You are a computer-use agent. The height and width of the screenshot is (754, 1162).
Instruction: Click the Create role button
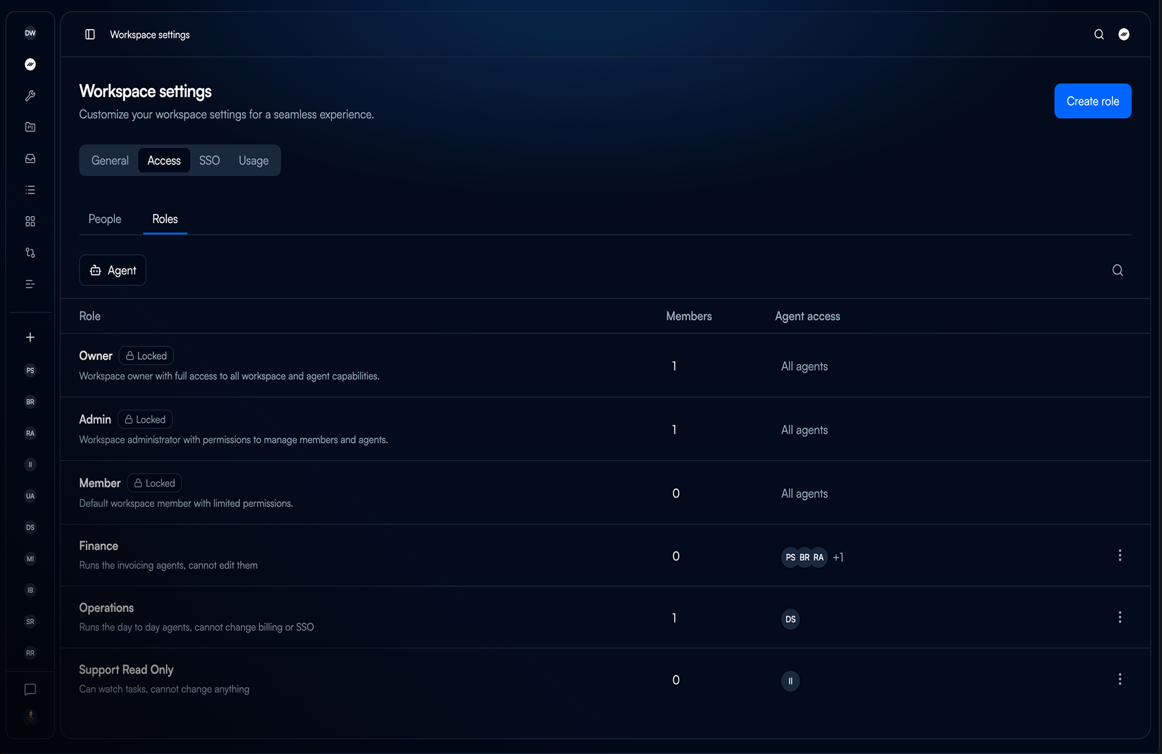1093,101
